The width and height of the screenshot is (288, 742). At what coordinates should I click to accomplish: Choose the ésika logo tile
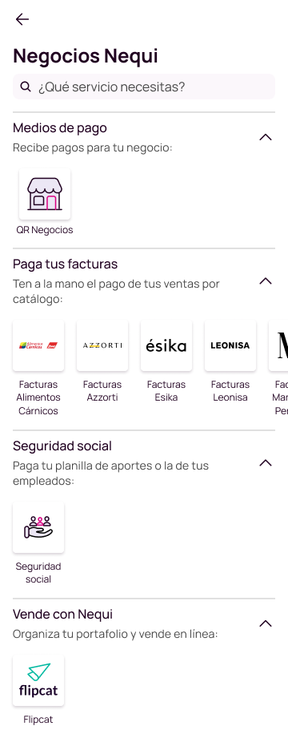click(166, 345)
